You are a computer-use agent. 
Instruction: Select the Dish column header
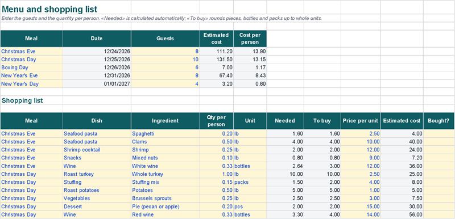97,121
